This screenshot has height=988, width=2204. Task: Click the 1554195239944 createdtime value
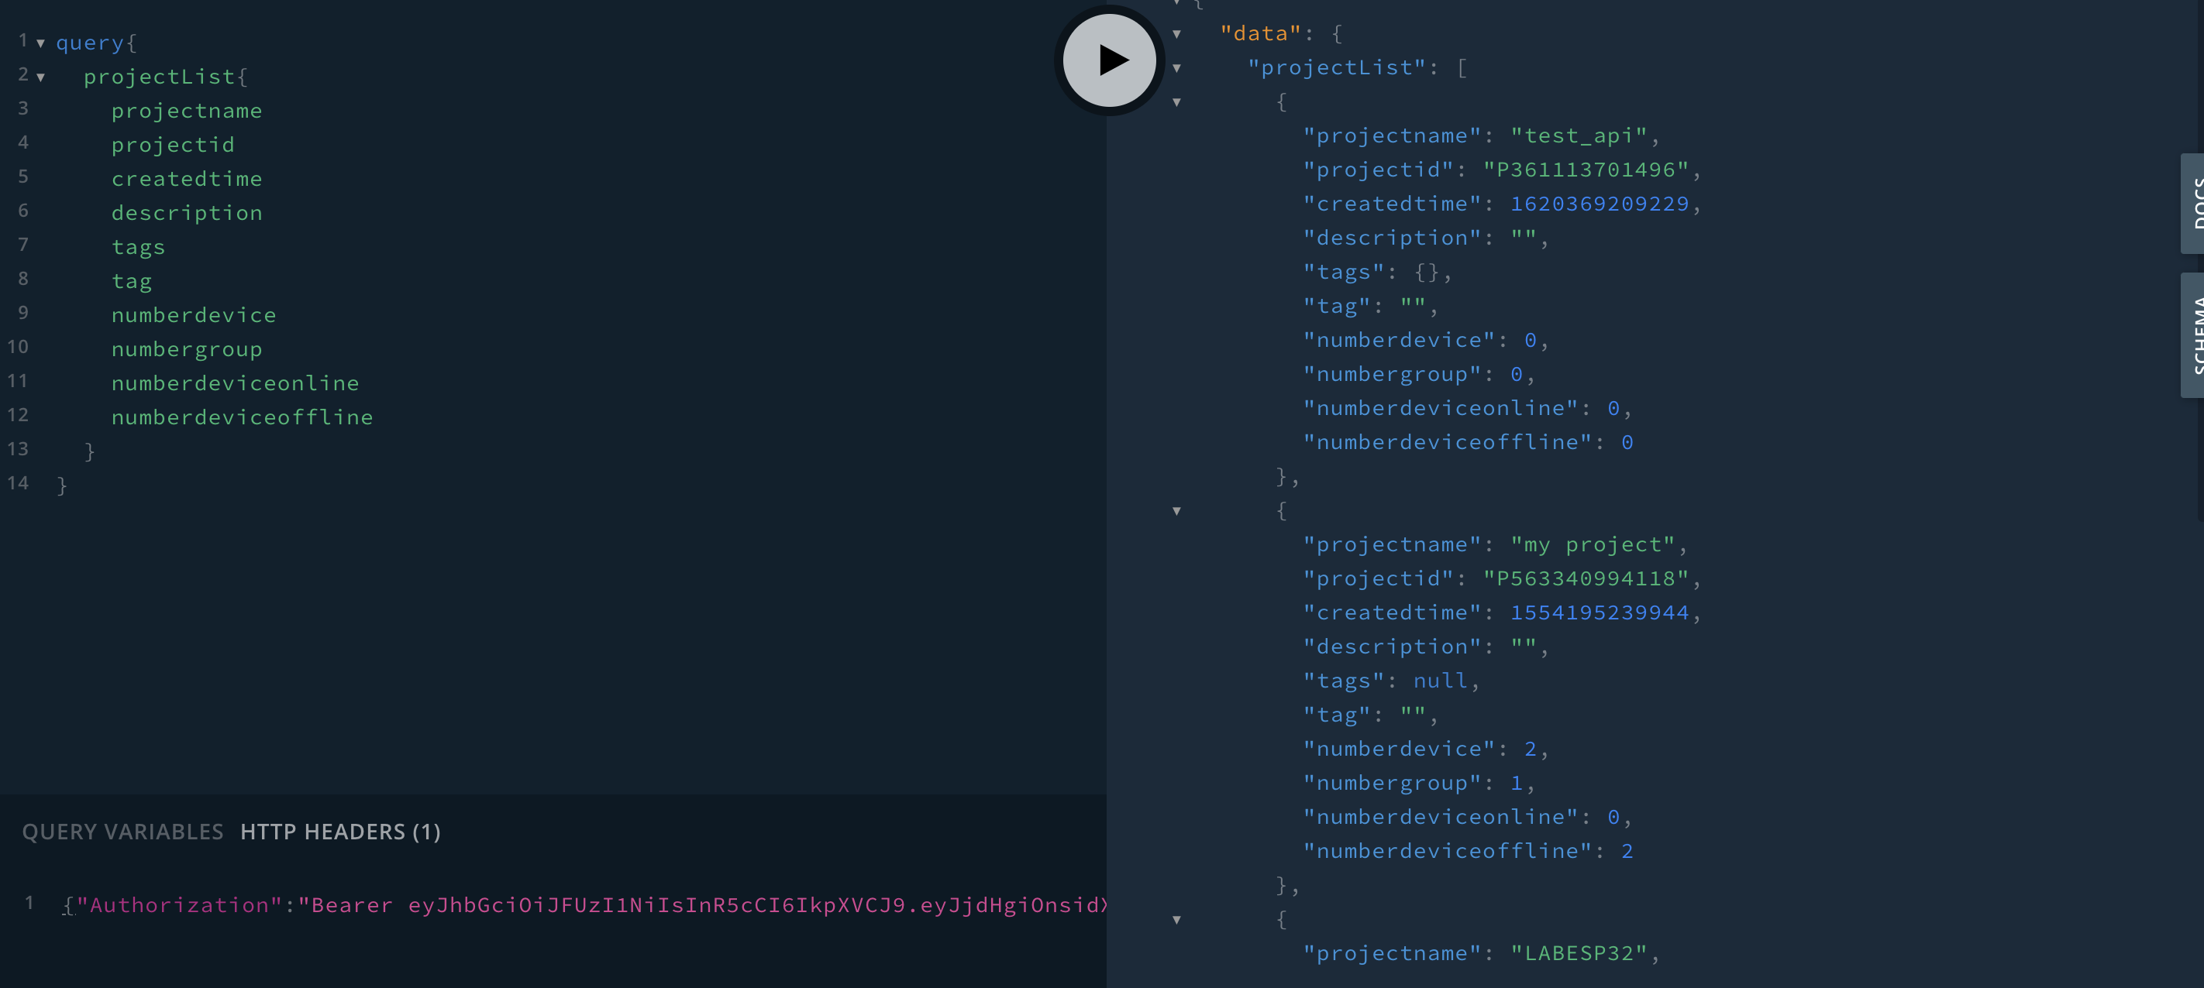[x=1599, y=612]
